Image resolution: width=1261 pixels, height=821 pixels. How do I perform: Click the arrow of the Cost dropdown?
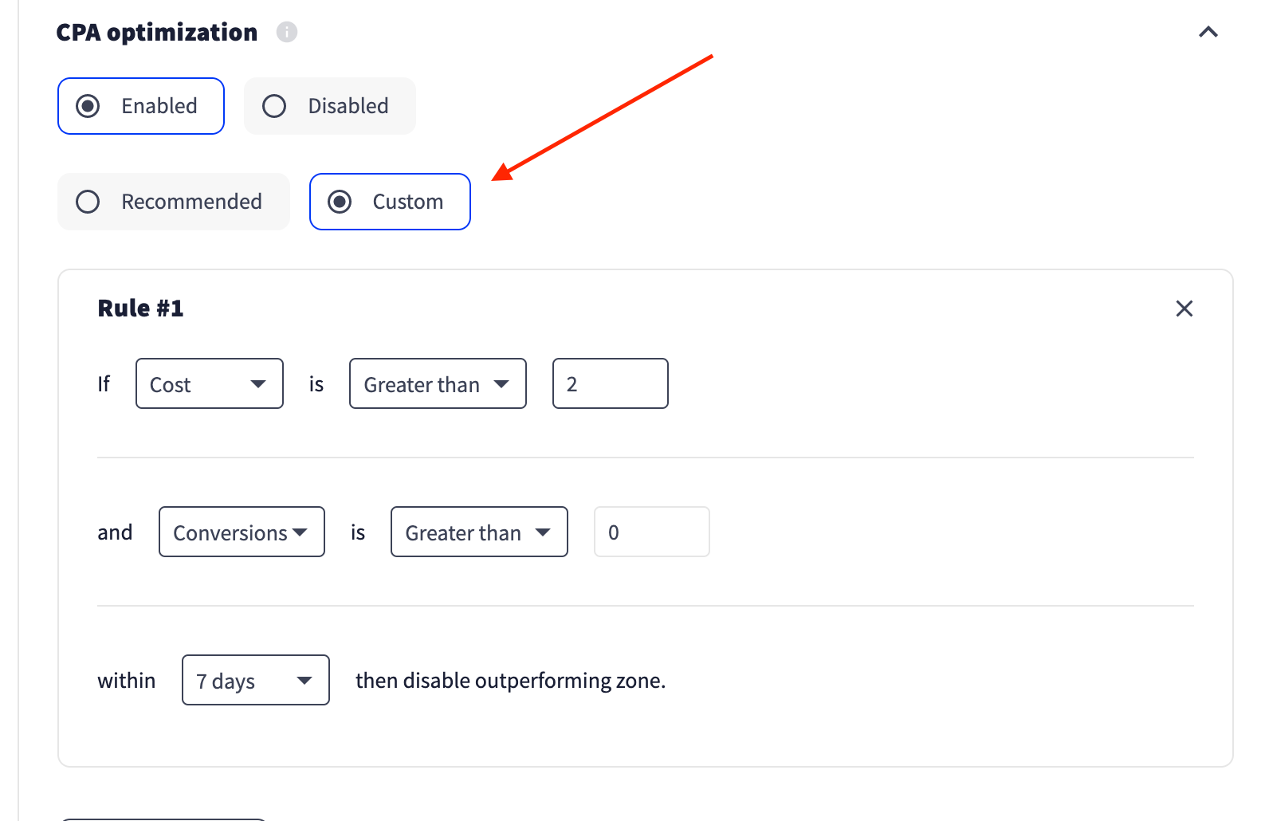[x=258, y=384]
